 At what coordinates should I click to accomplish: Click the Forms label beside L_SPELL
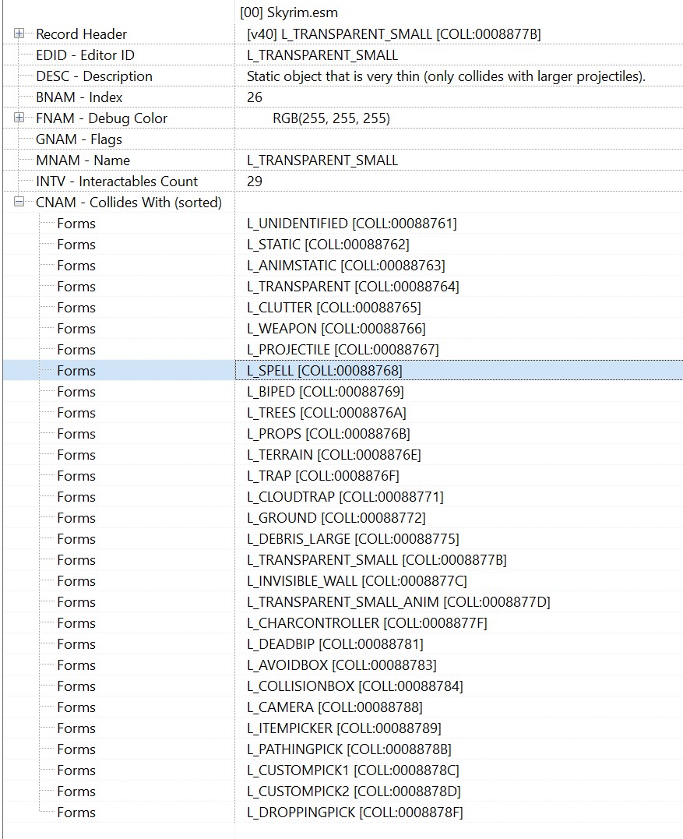click(76, 370)
